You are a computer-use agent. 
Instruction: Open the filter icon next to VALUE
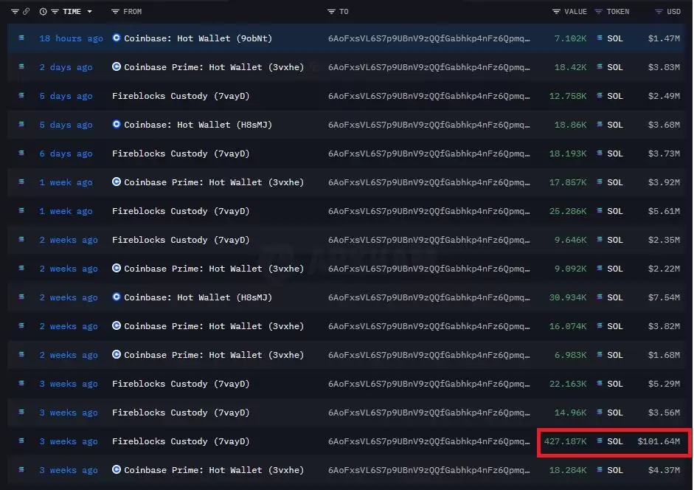click(556, 12)
